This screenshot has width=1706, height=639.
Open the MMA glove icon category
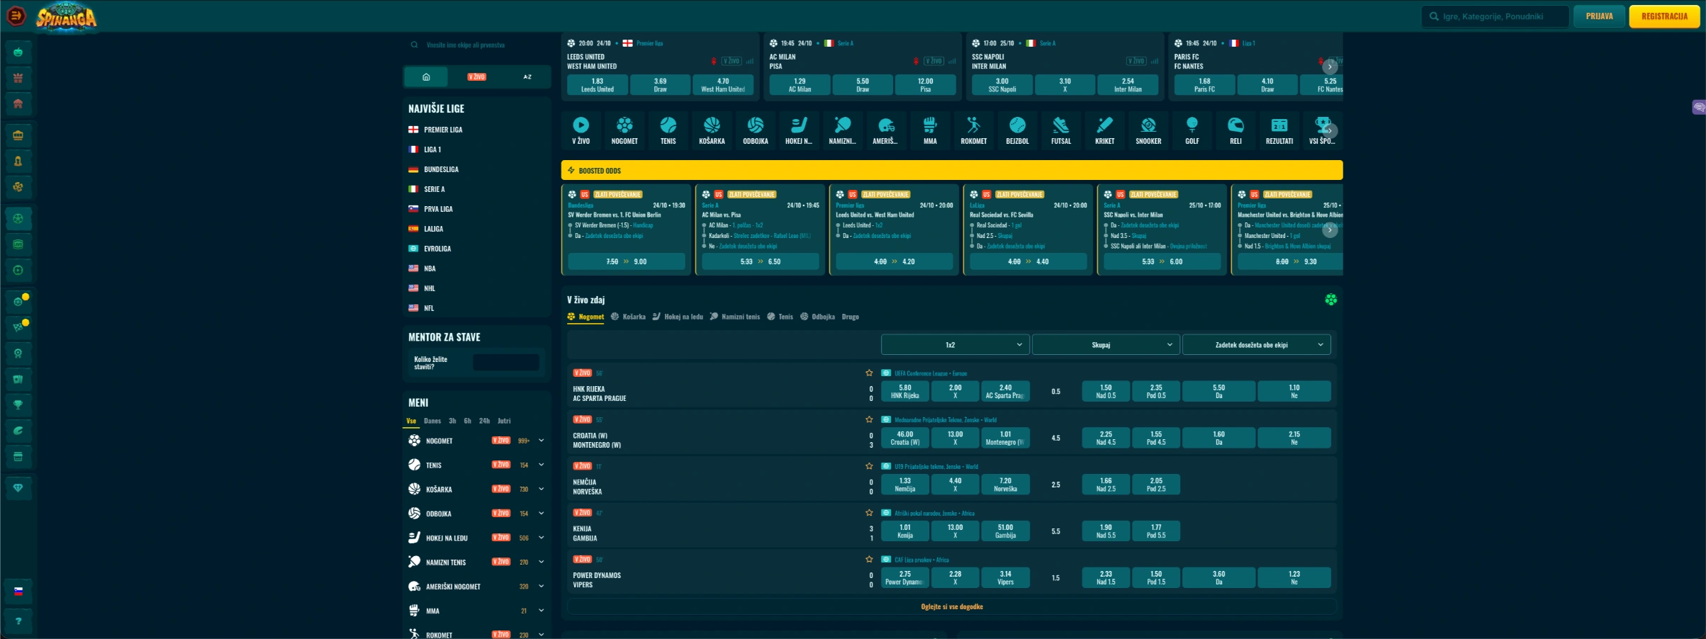(930, 130)
